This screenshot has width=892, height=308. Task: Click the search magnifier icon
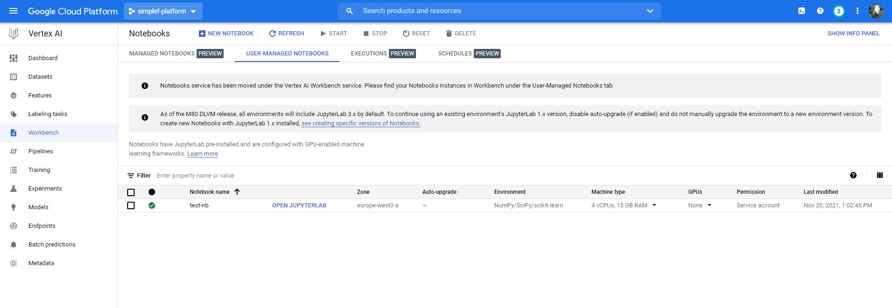349,11
